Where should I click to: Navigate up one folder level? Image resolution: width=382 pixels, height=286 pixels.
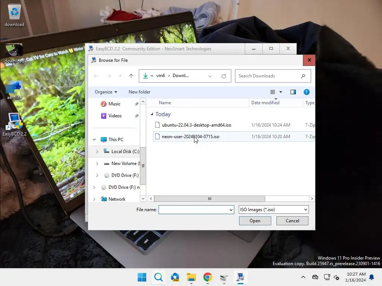coord(131,76)
